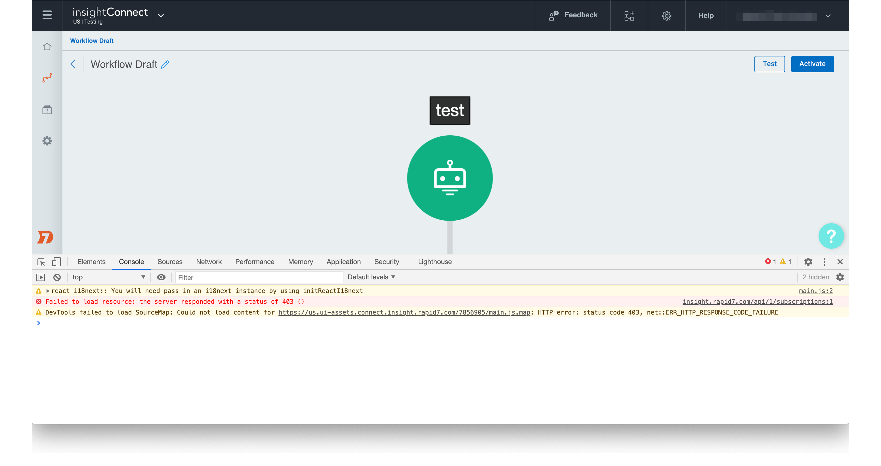Open the main.js.map source map link
881x466 pixels.
point(404,312)
